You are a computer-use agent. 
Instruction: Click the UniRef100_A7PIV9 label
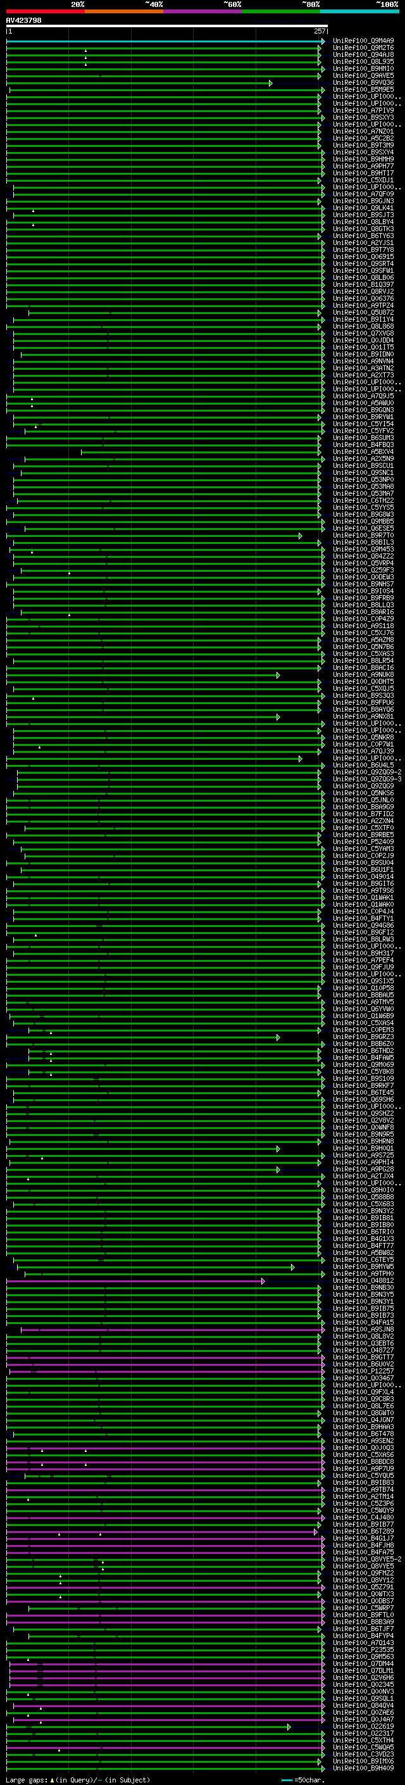(363, 110)
